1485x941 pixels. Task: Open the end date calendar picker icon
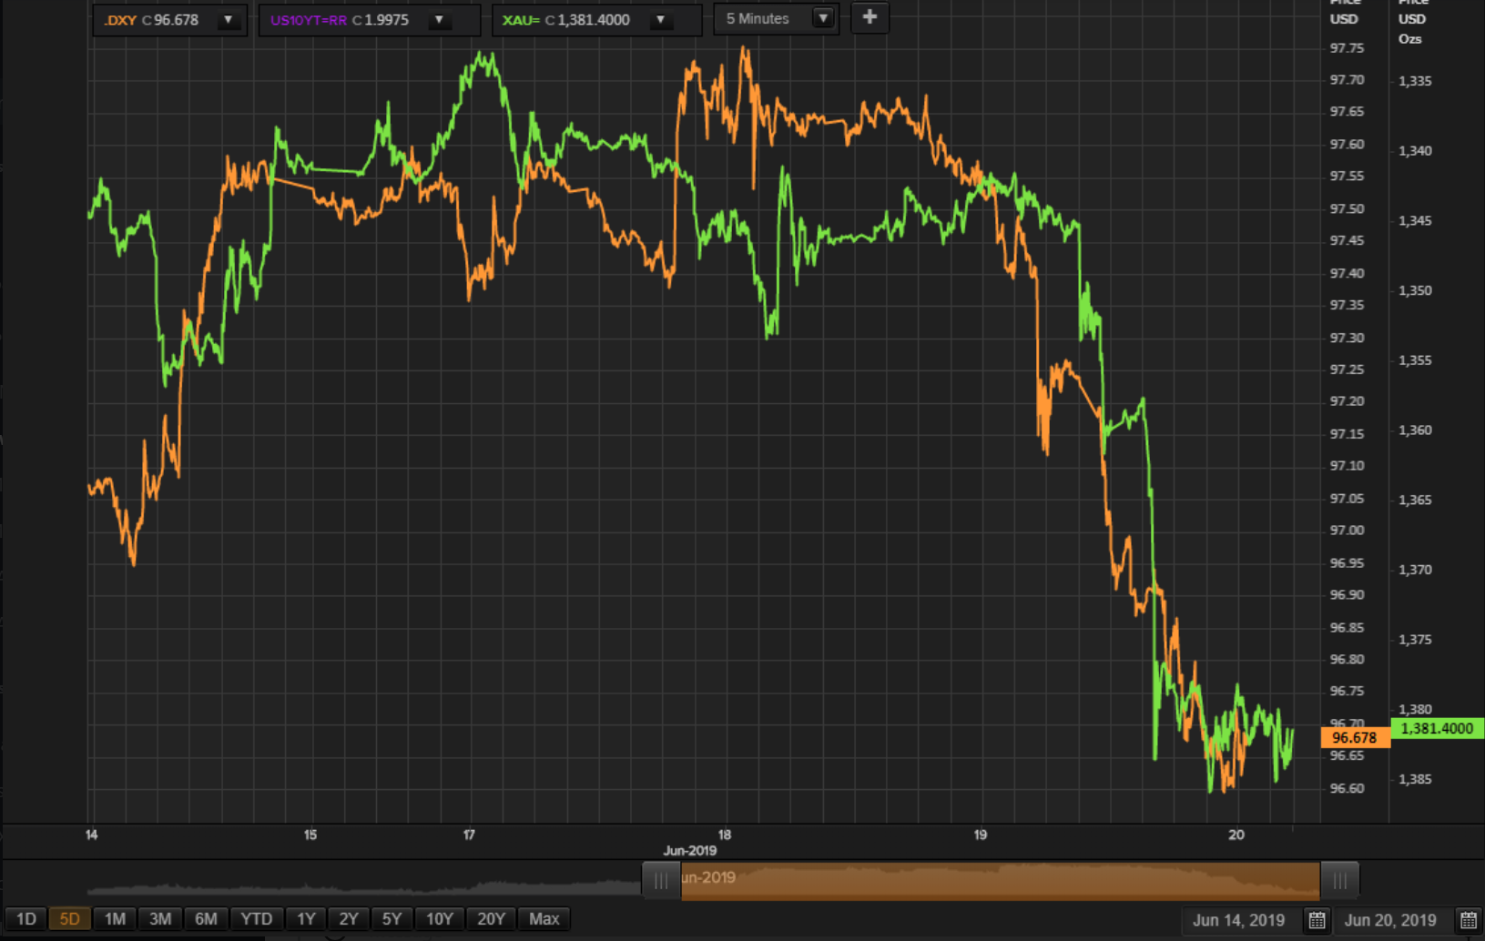tap(1469, 920)
